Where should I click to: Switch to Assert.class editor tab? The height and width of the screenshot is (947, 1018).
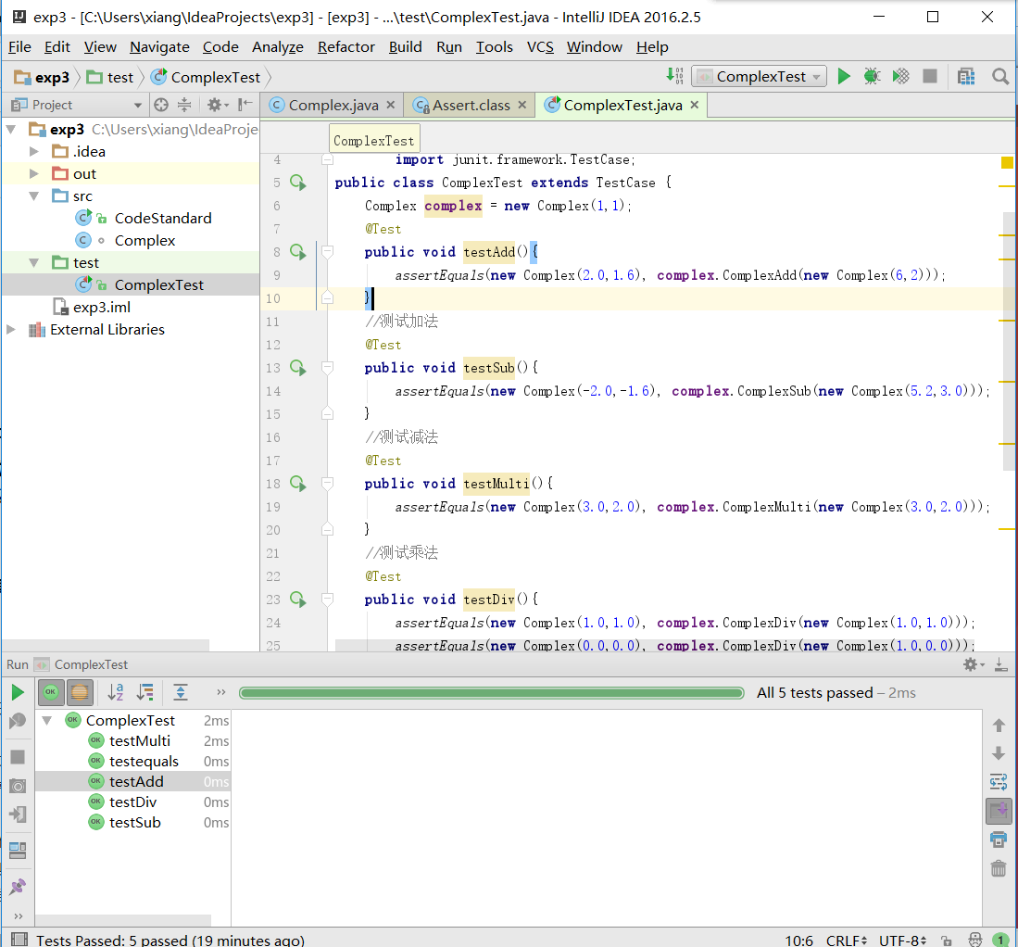click(471, 106)
